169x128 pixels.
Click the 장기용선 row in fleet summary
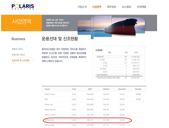[119, 69]
